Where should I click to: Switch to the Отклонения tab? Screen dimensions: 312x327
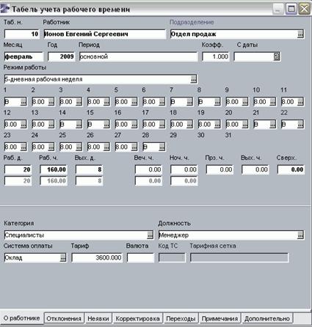64,319
